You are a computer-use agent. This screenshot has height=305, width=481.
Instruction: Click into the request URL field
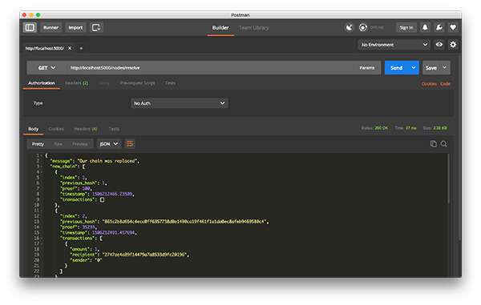click(x=210, y=68)
